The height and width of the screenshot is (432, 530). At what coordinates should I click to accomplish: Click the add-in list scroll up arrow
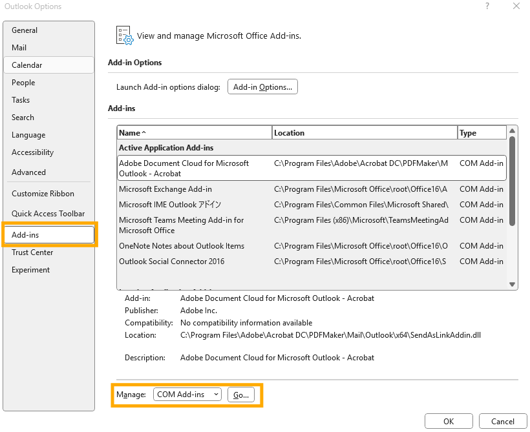pos(512,130)
